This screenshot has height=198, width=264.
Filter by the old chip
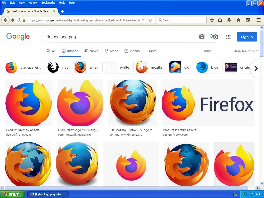point(181,67)
